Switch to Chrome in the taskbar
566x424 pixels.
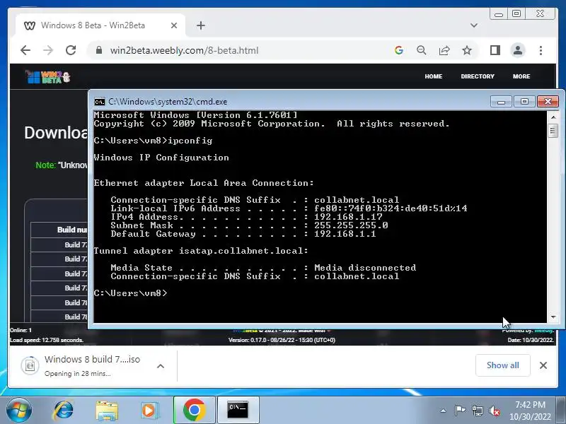pyautogui.click(x=194, y=411)
